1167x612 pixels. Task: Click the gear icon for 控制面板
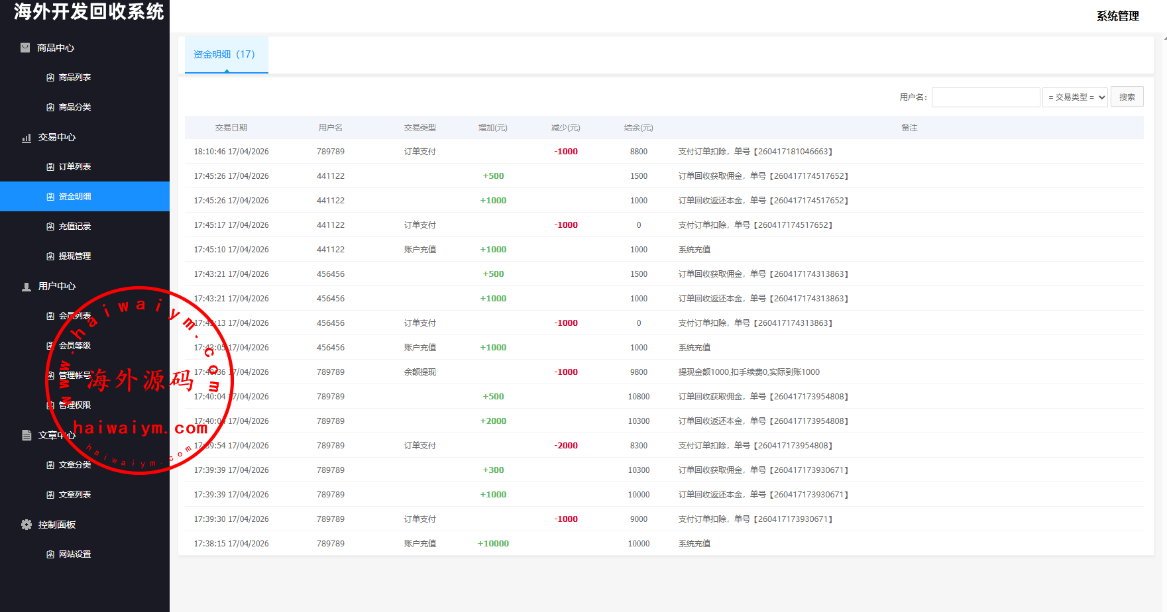click(x=27, y=525)
